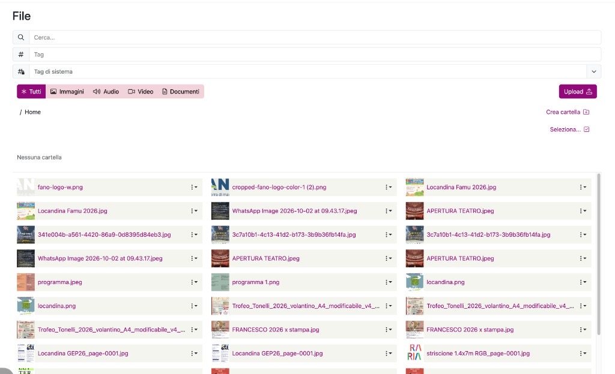Switch to the Immagini filter tab
Viewport: 615px width, 374px height.
tap(67, 92)
